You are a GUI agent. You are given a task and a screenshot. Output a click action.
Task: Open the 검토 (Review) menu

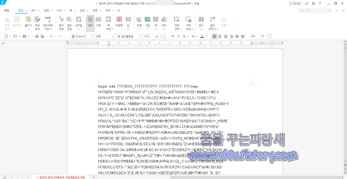point(95,10)
